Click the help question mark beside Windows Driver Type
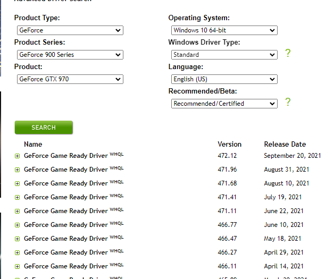 click(x=288, y=53)
